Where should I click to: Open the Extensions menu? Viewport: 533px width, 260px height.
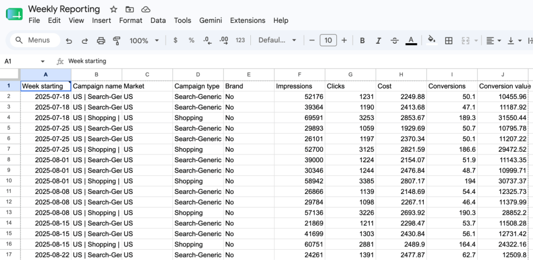248,20
